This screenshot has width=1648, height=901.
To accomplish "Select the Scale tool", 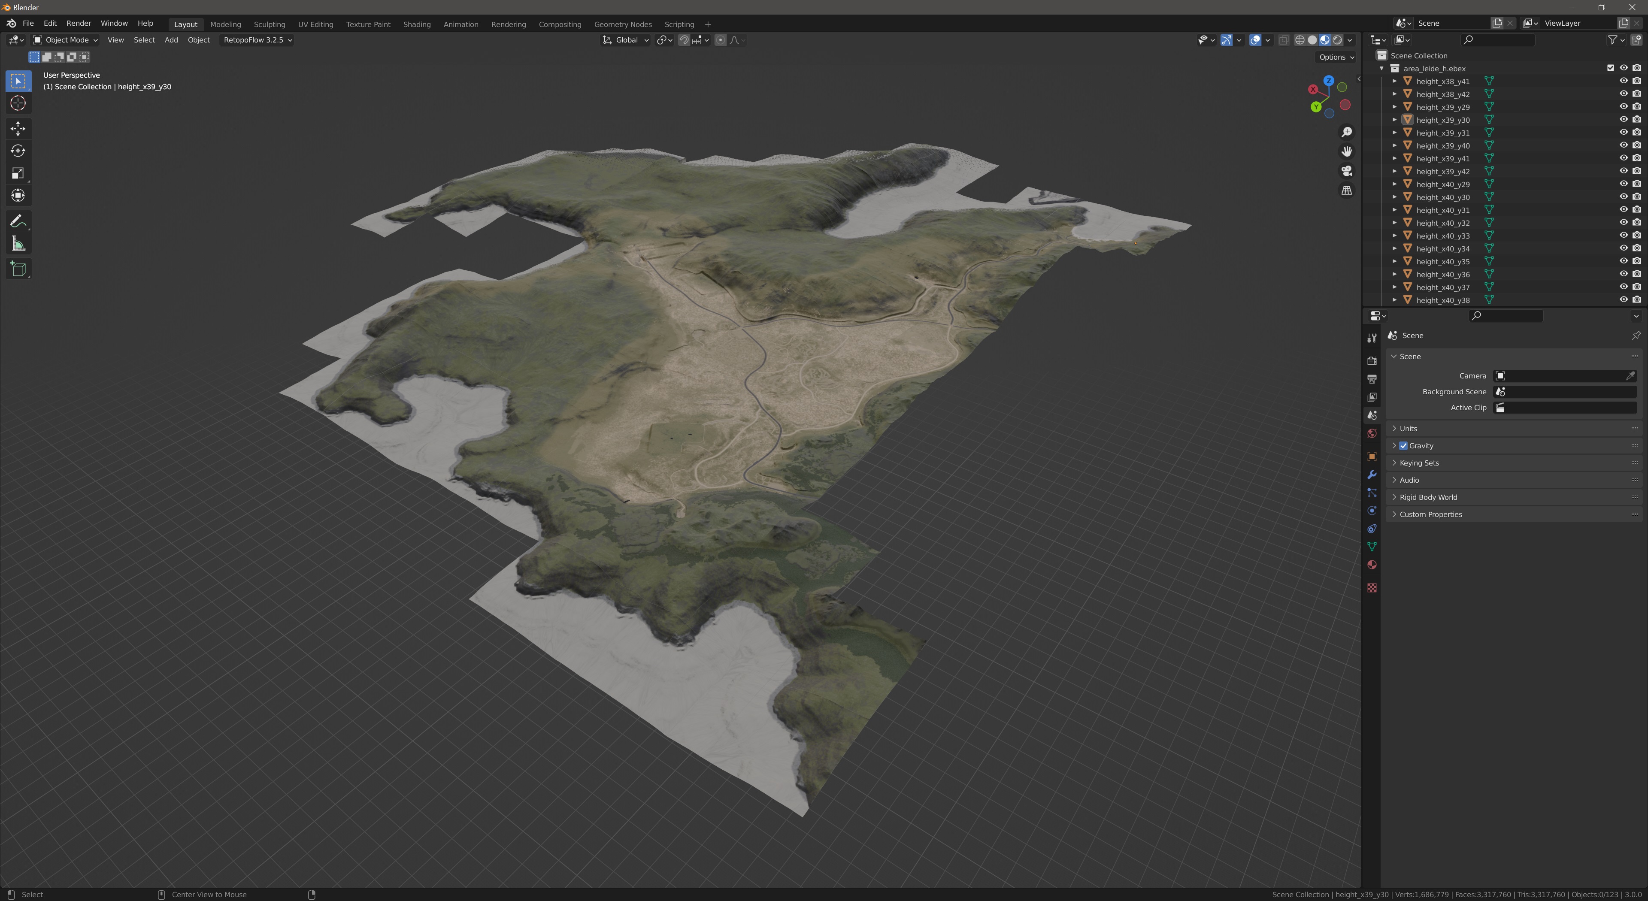I will click(18, 173).
